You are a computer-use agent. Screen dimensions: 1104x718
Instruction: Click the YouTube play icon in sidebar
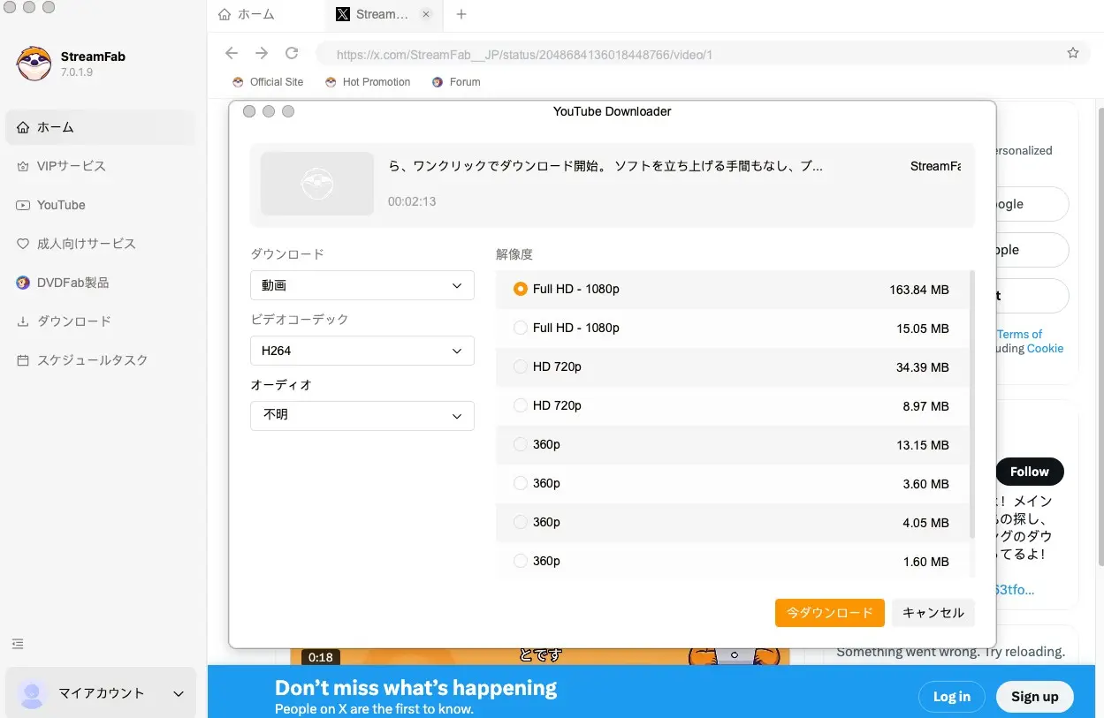click(23, 205)
